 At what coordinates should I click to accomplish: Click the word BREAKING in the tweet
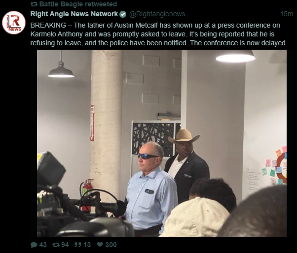[x=48, y=25]
